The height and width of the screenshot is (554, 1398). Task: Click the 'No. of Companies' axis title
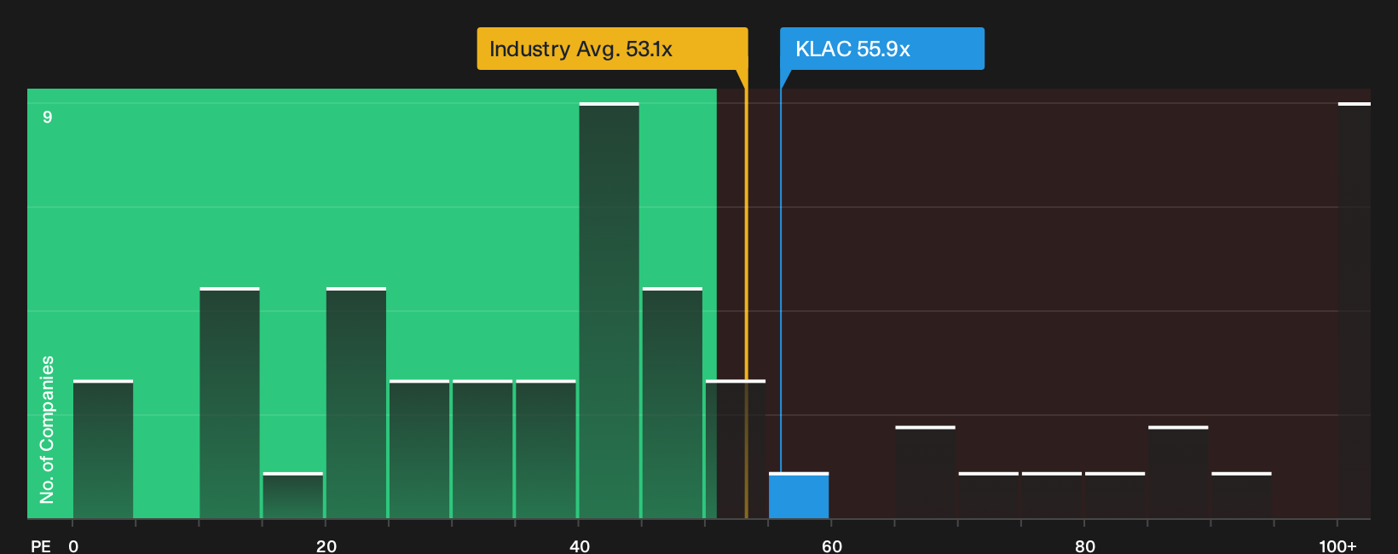point(47,430)
